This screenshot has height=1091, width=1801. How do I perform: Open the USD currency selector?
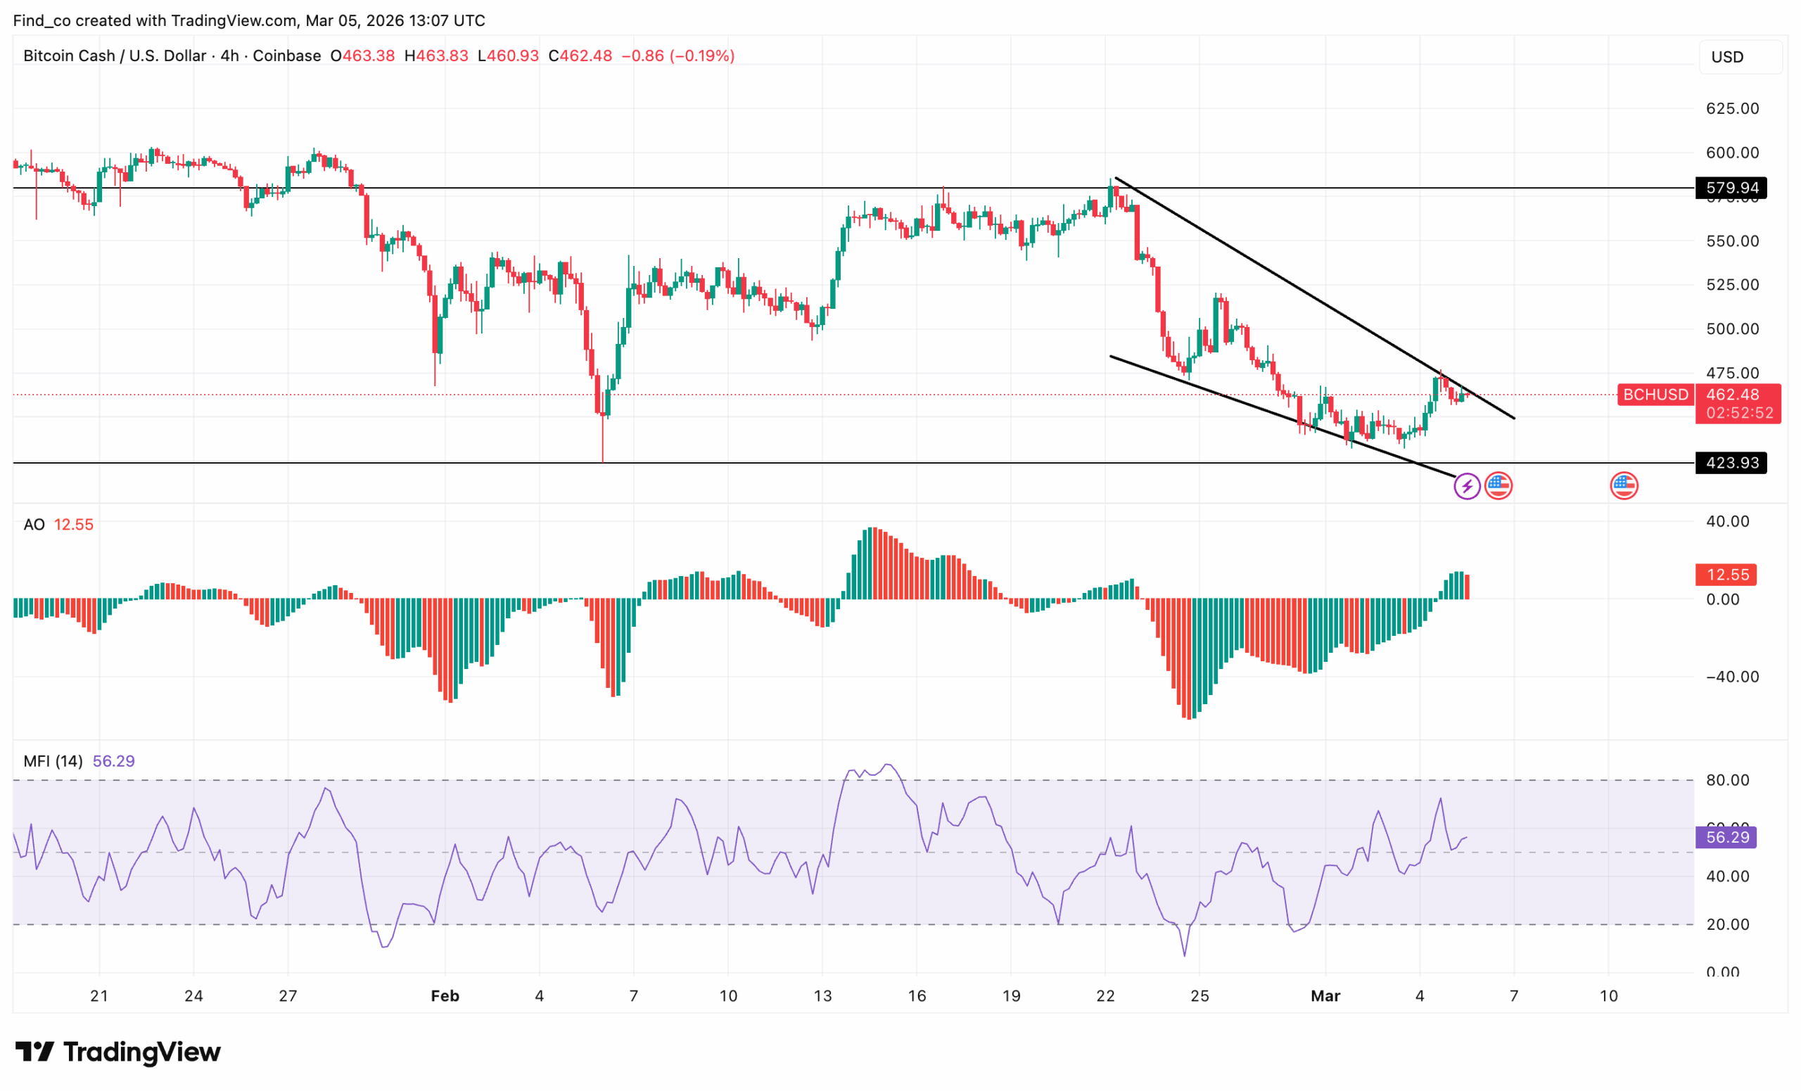pyautogui.click(x=1740, y=57)
